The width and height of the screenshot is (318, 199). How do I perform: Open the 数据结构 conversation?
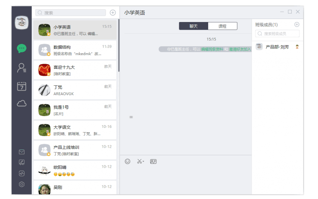click(75, 50)
